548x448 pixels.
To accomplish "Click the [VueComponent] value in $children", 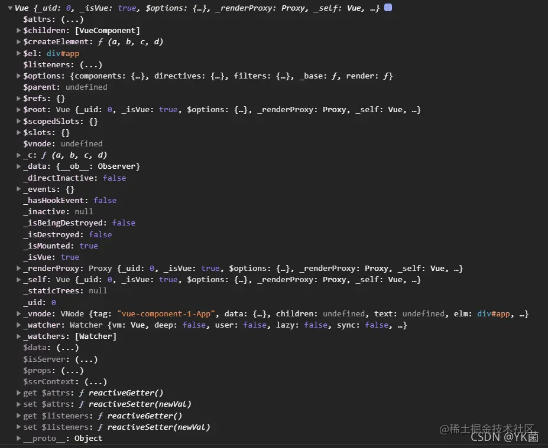I will (x=108, y=30).
